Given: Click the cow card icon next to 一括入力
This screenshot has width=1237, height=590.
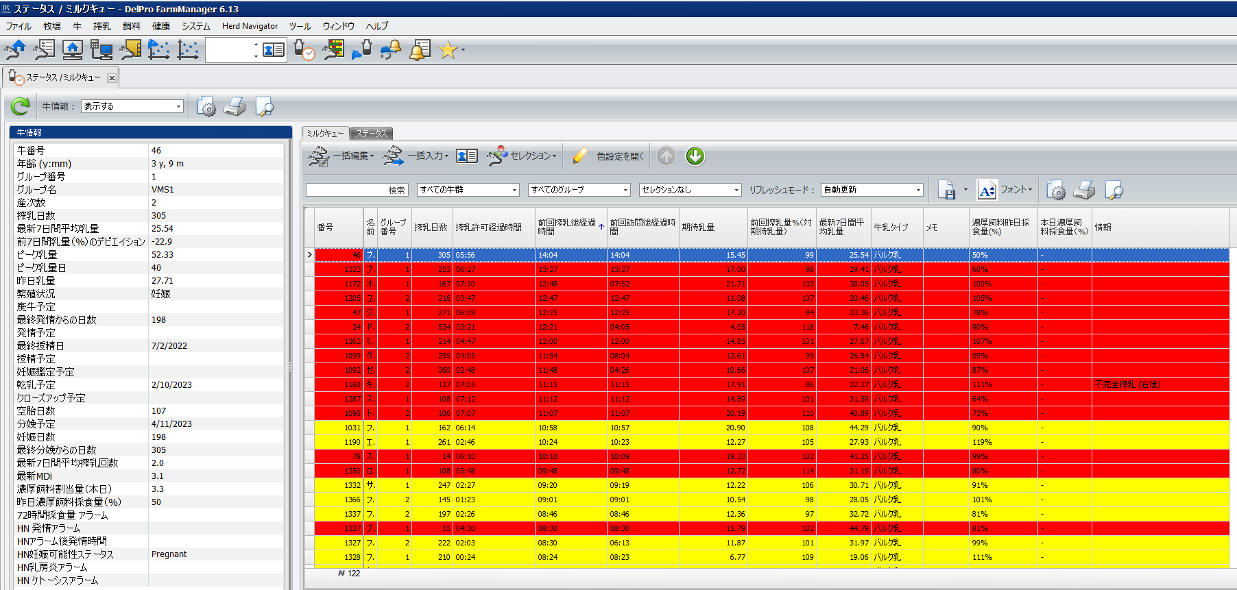Looking at the screenshot, I should pos(467,156).
